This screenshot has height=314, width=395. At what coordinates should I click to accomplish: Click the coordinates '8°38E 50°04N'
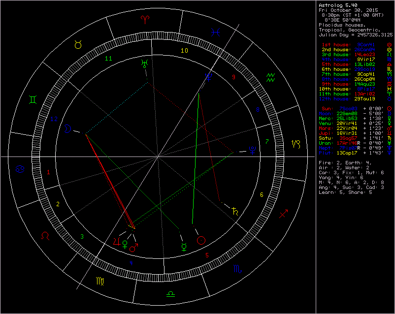pyautogui.click(x=342, y=20)
